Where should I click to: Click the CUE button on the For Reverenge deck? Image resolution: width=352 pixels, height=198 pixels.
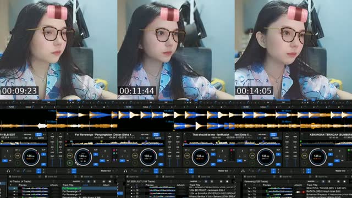click(70, 156)
